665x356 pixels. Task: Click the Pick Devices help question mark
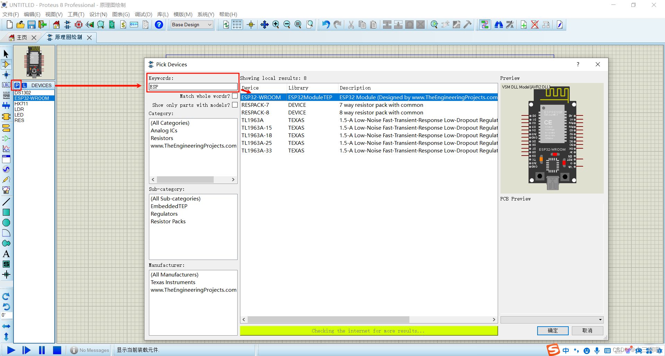click(x=578, y=64)
